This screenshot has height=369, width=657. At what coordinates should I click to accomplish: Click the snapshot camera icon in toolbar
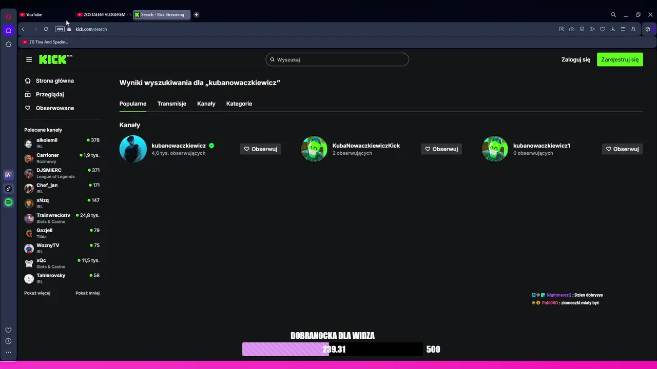pyautogui.click(x=572, y=29)
